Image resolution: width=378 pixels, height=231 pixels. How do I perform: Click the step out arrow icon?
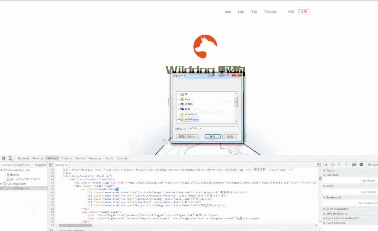tap(346, 165)
